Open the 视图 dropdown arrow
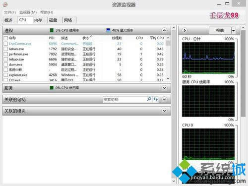 click(233, 31)
